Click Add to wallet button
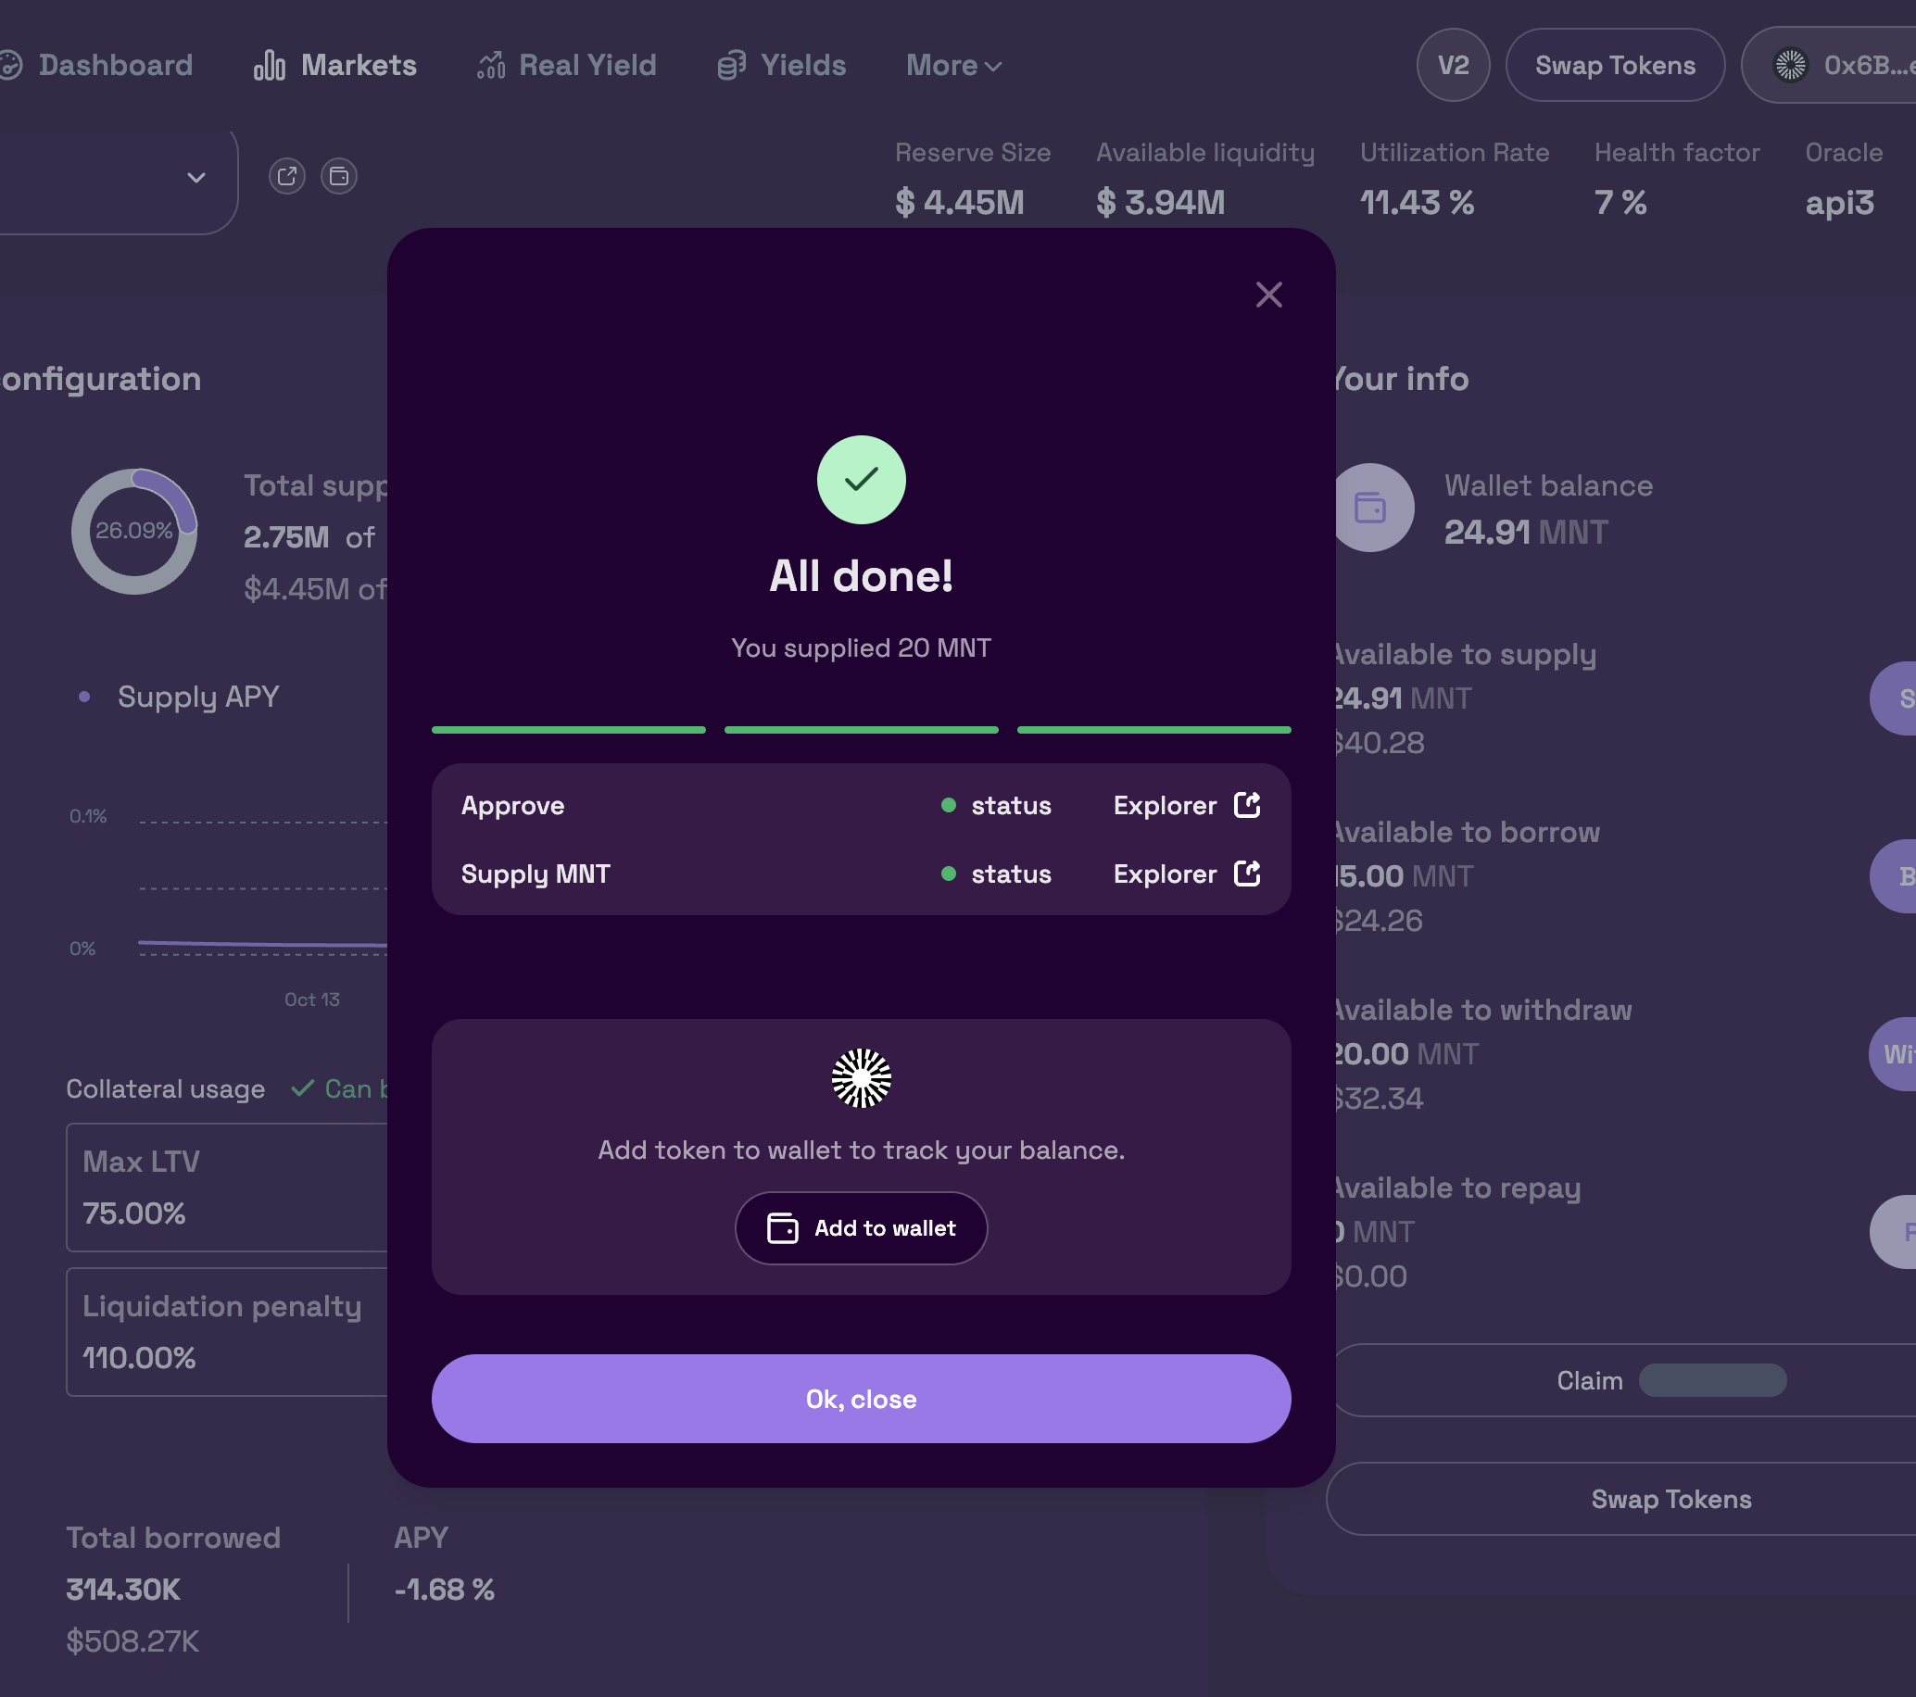The image size is (1916, 1697). point(861,1227)
